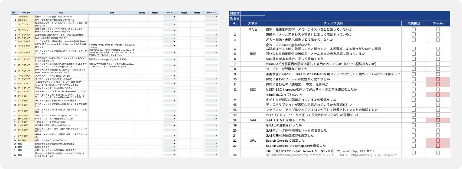This screenshot has height=169, width=462.
Task: Select the チェック項目 column header
Action: [x=333, y=23]
